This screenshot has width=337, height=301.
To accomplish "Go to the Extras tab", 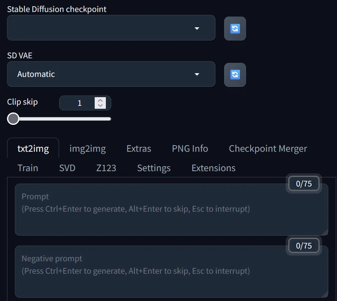I will coord(139,148).
